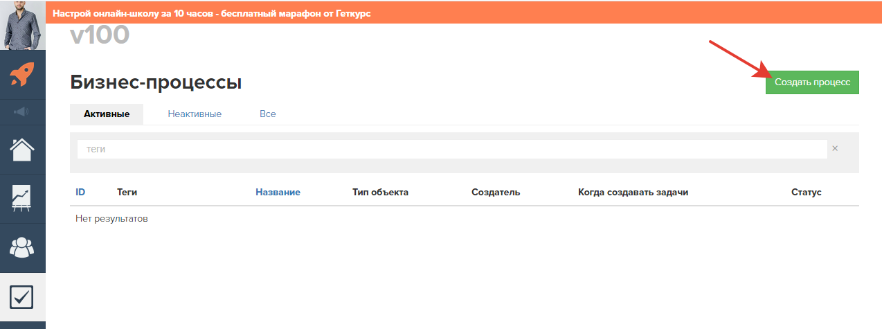This screenshot has height=329, width=882.
Task: Sort the table by Название column
Action: pyautogui.click(x=278, y=192)
